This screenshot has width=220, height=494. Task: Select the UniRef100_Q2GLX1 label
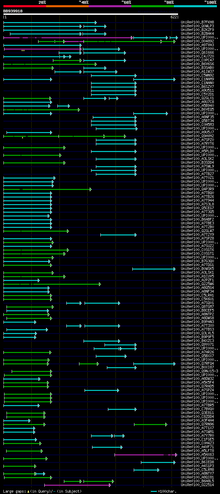(197, 98)
